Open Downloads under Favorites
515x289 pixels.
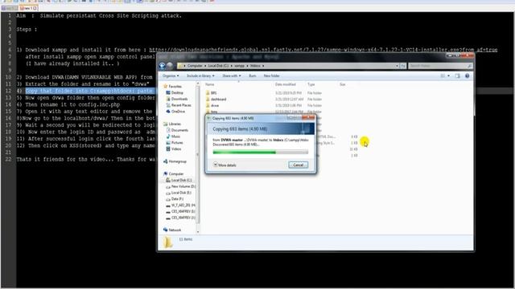coord(177,99)
